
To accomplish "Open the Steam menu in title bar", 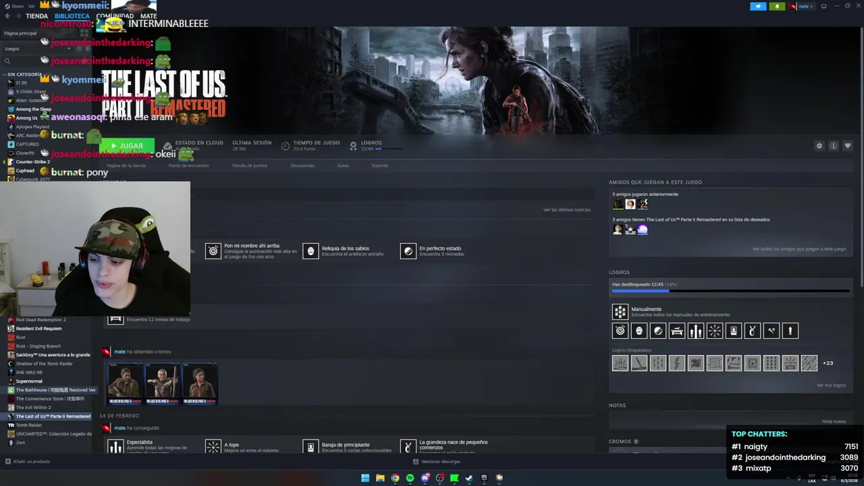I will (18, 6).
